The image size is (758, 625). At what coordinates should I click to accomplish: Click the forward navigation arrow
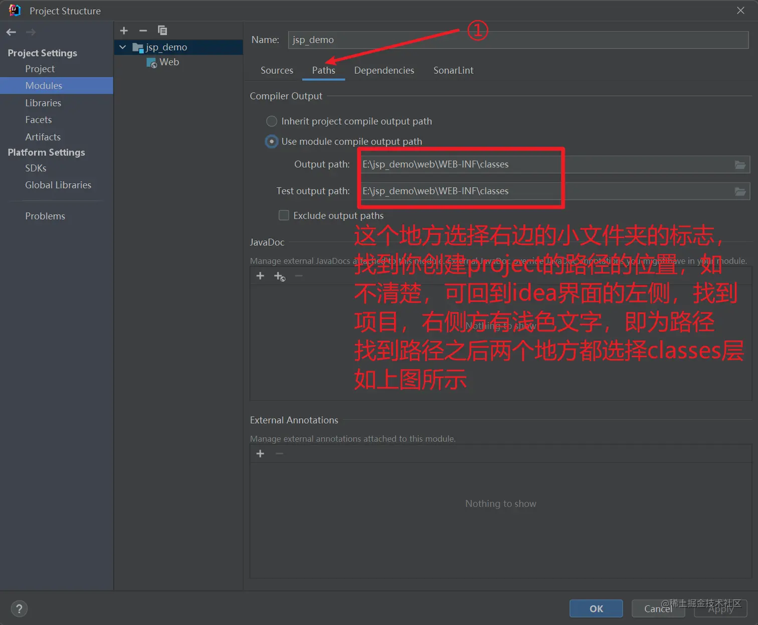[31, 32]
